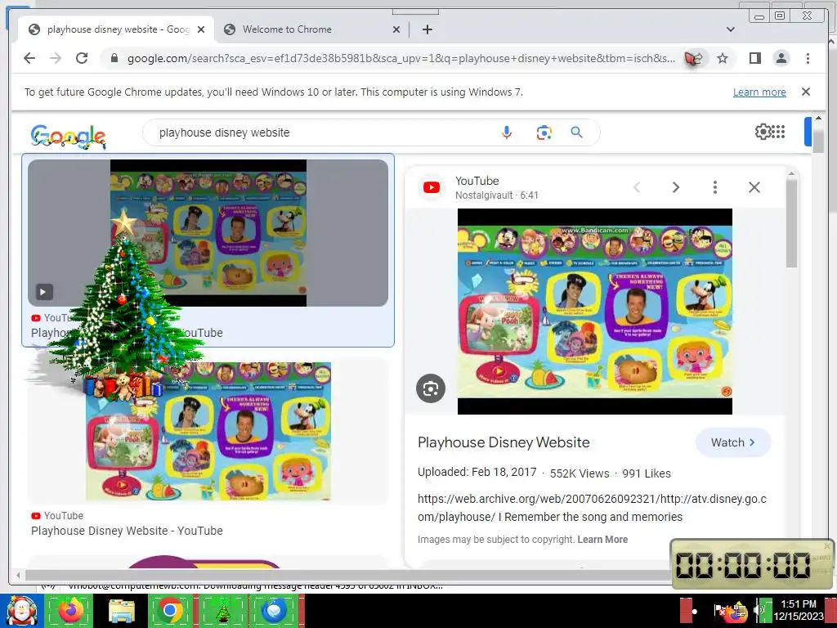837x628 pixels.
Task: Click the Playhouse Disney Website heading
Action: coord(504,442)
